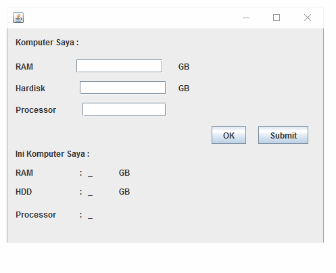Minimize the Java application window
The width and height of the screenshot is (336, 273).
coord(246,18)
